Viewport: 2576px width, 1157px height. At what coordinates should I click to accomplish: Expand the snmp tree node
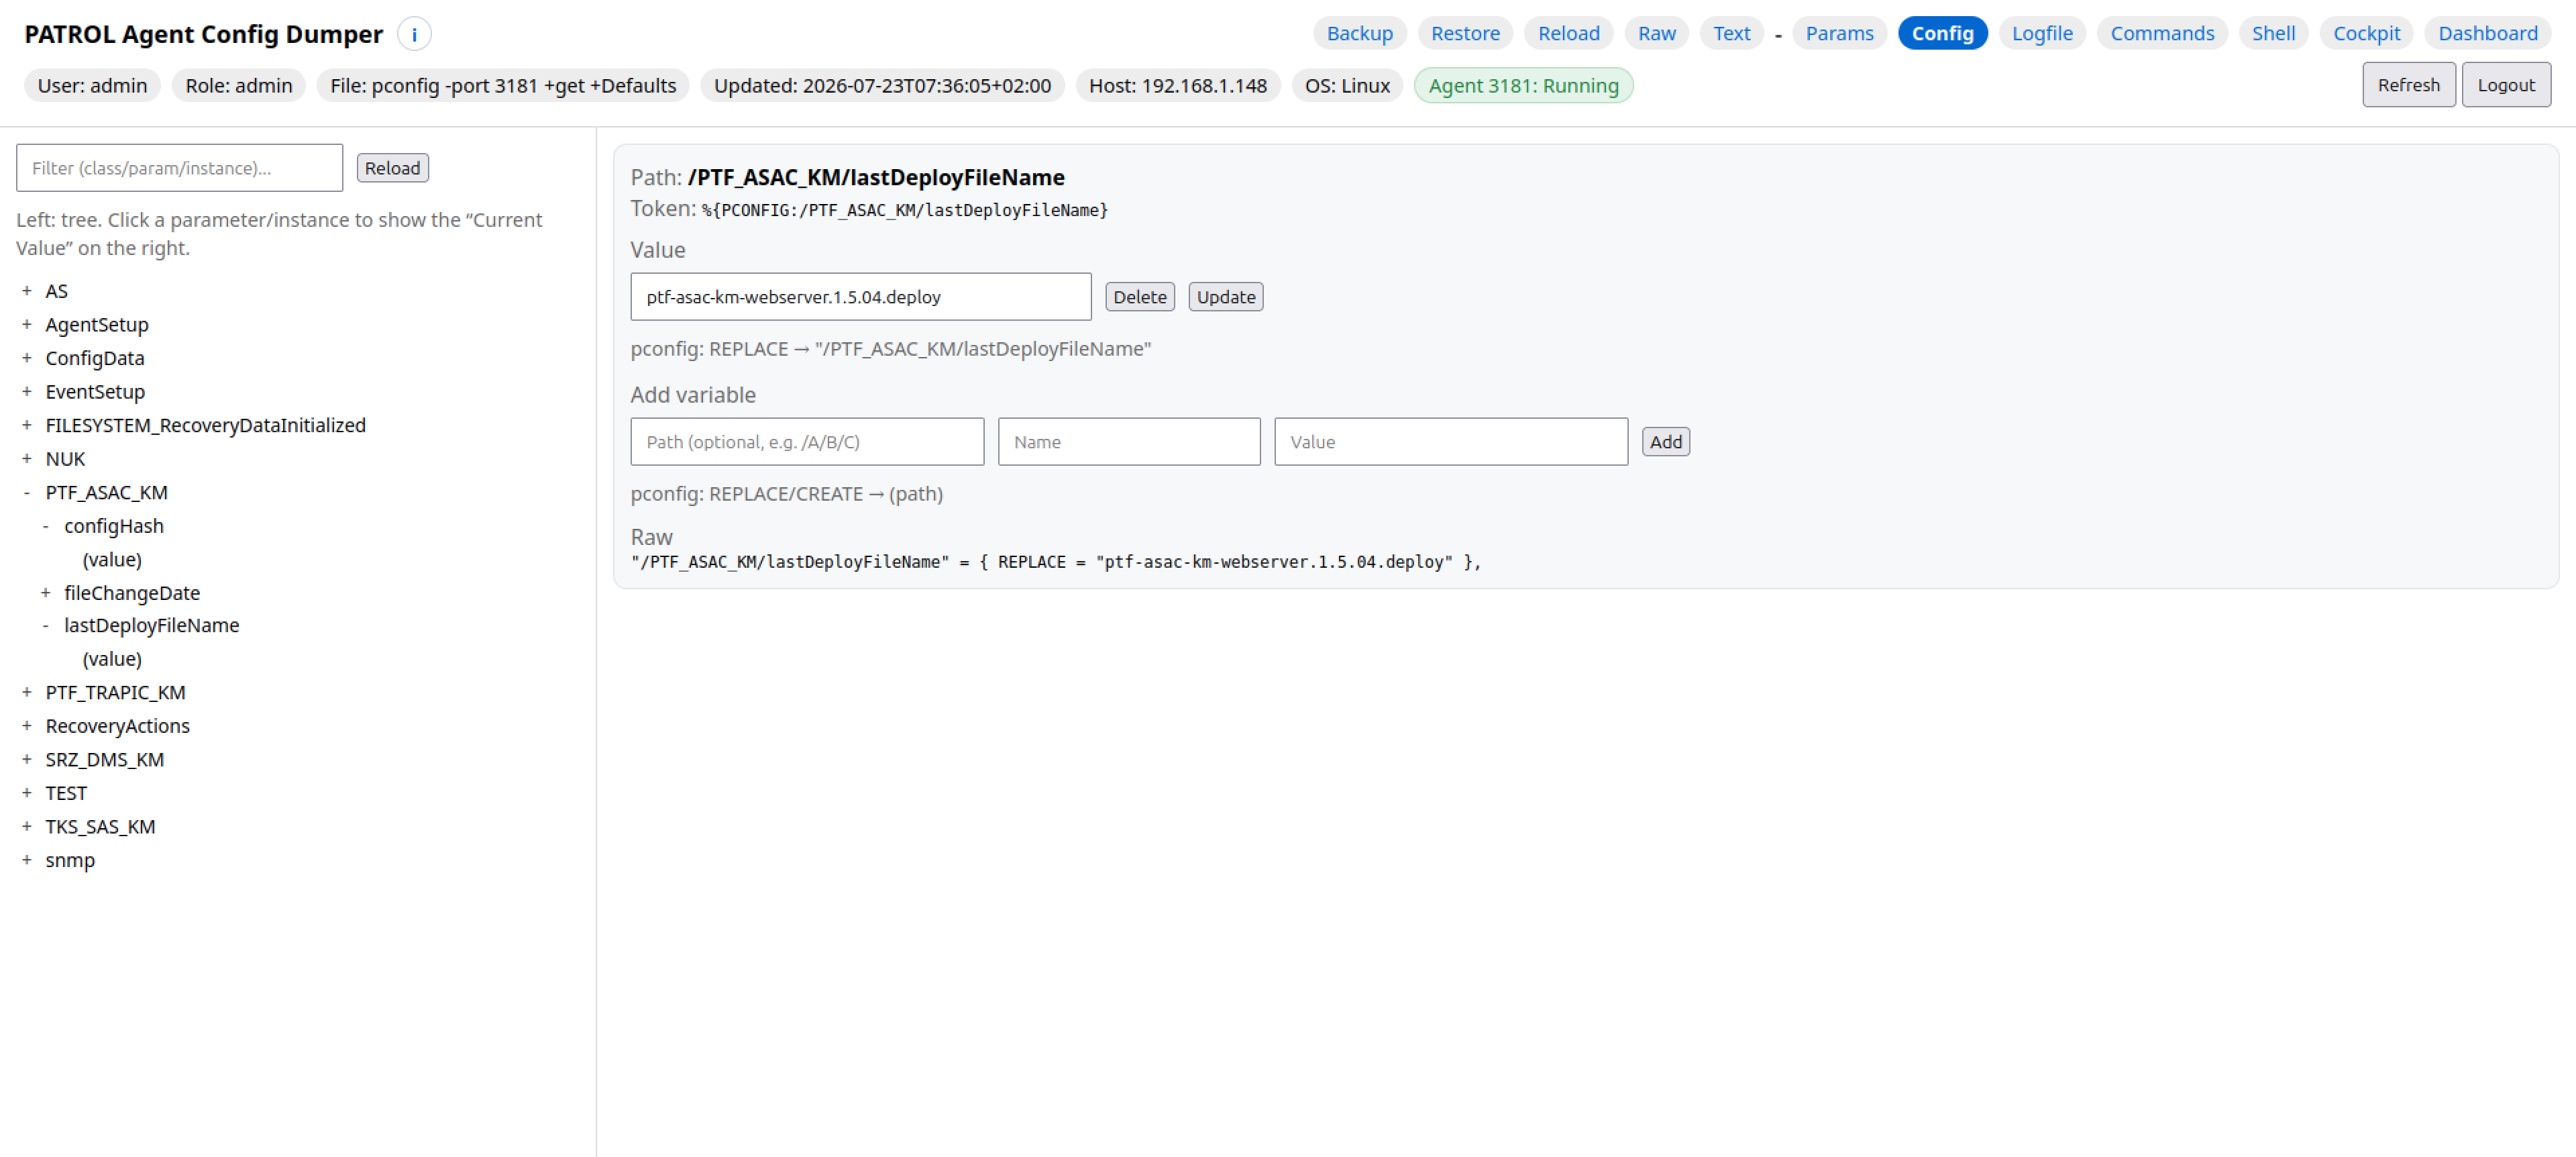click(x=26, y=859)
